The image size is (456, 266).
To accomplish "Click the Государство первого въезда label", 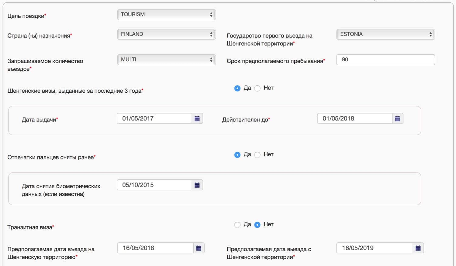I will click(270, 39).
